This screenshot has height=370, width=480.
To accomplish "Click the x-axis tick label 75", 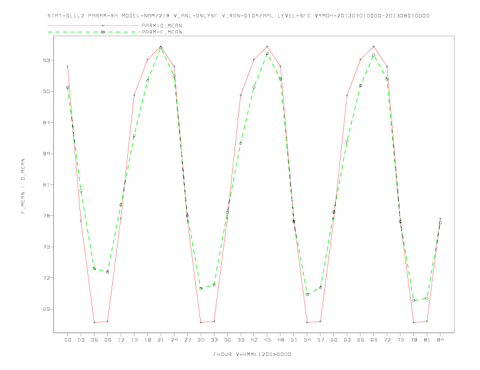I will pos(401,340).
